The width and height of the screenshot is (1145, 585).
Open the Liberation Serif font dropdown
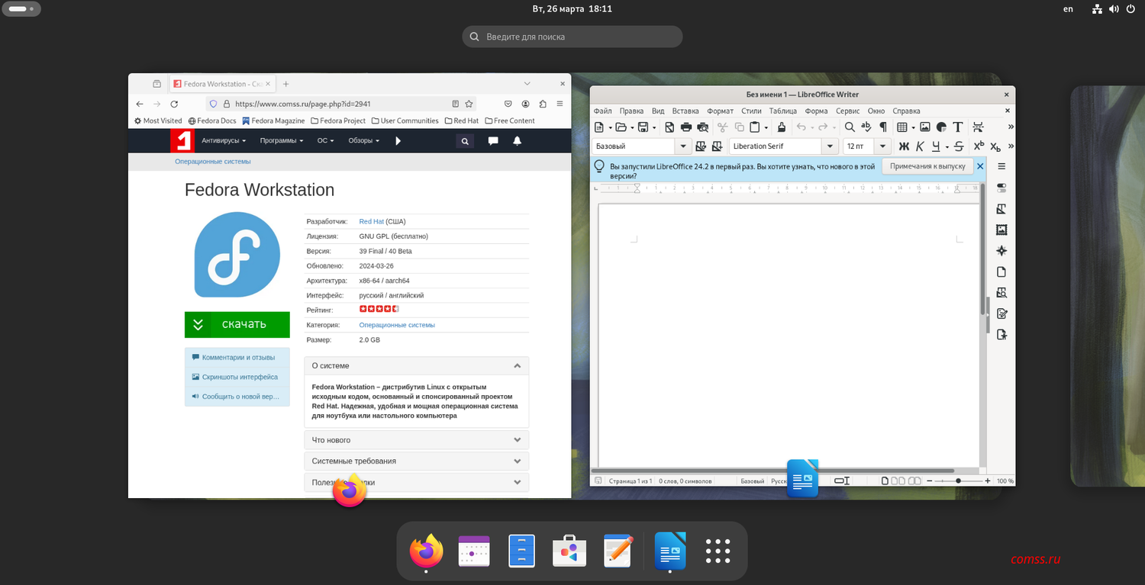(x=830, y=146)
